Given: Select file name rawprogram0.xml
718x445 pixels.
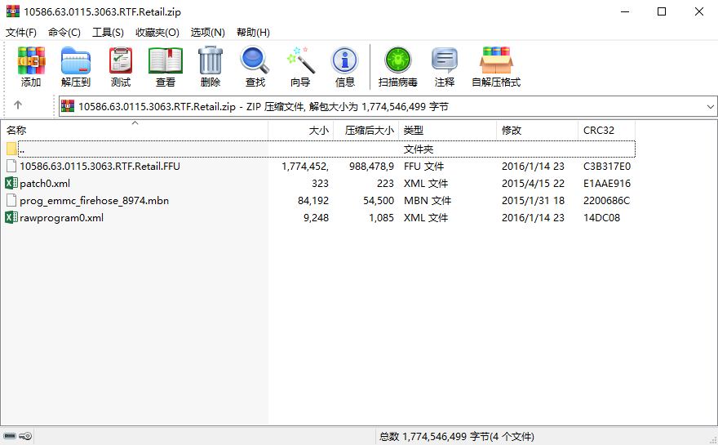Looking at the screenshot, I should click(61, 217).
